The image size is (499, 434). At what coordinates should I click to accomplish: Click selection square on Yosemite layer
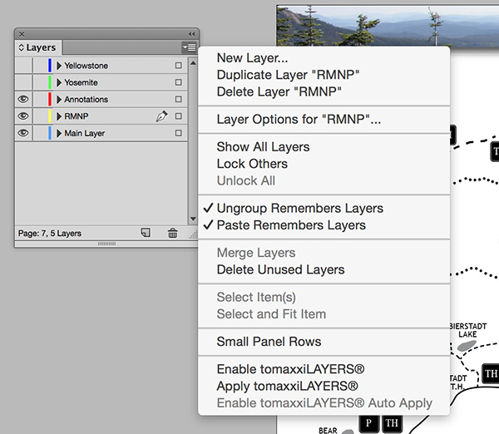tap(179, 82)
